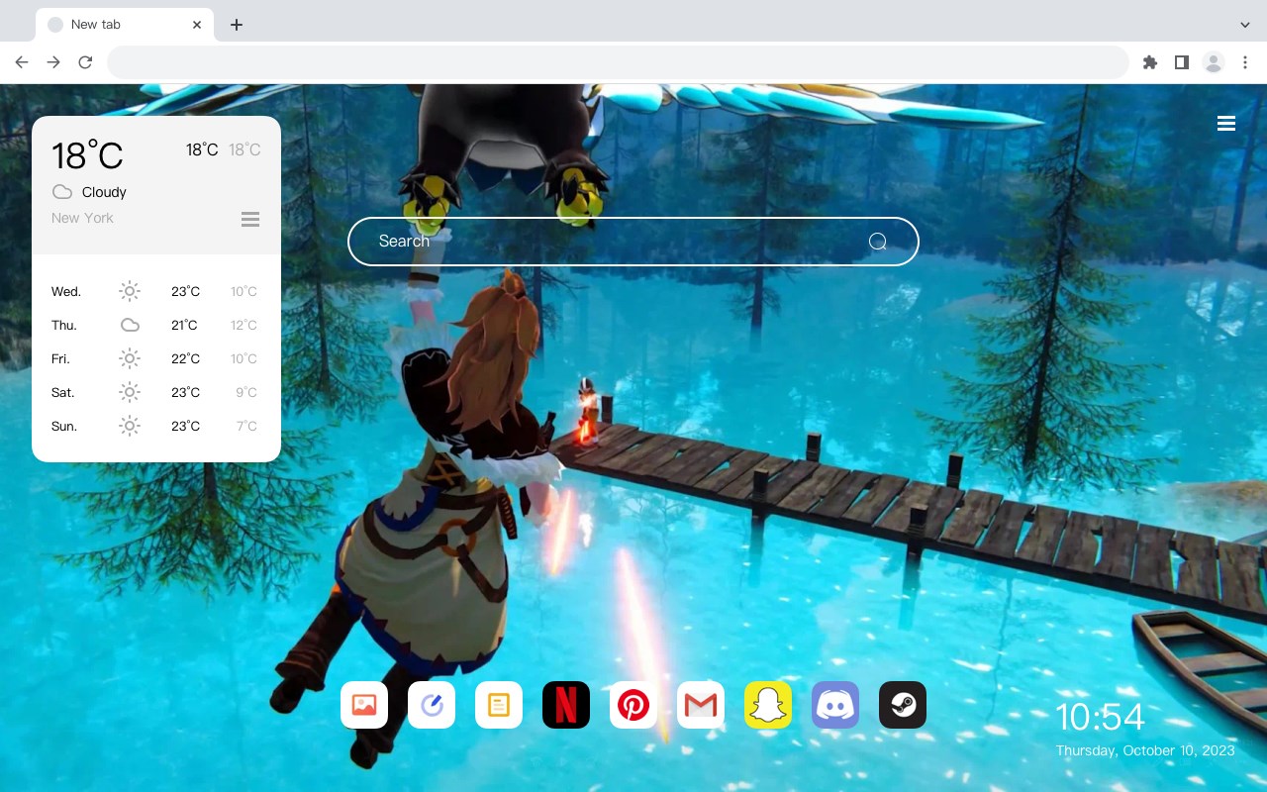Viewport: 1267px width, 792px height.
Task: Open the Netflix shortcut
Action: pos(566,705)
